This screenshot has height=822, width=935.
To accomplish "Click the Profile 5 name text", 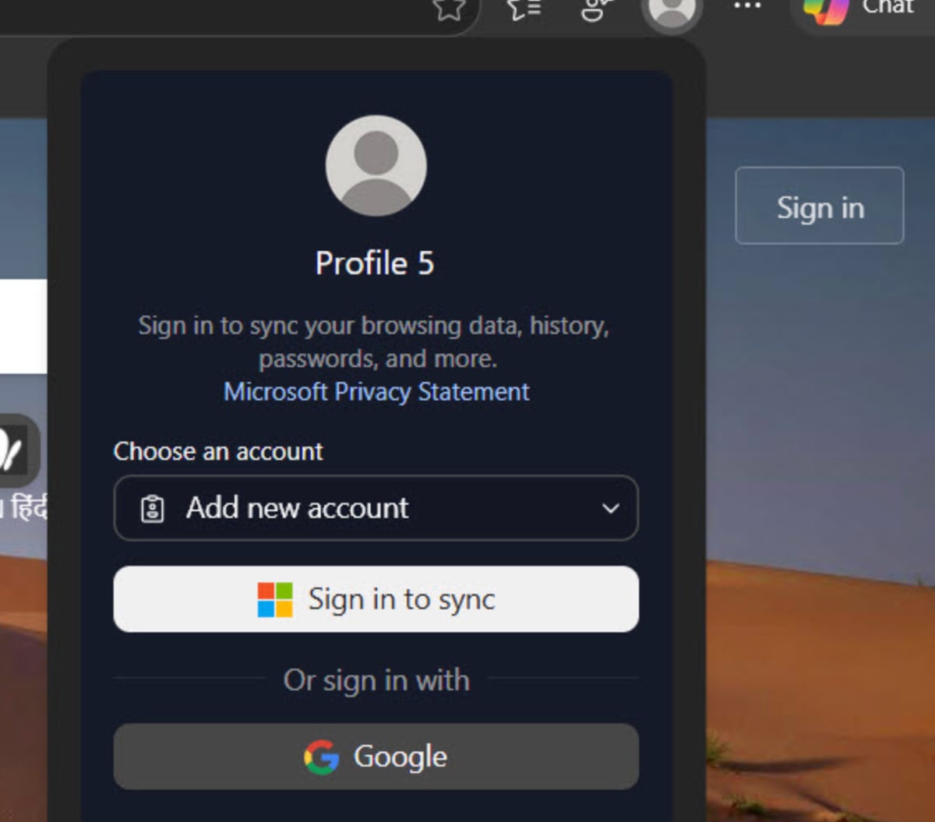I will tap(375, 263).
